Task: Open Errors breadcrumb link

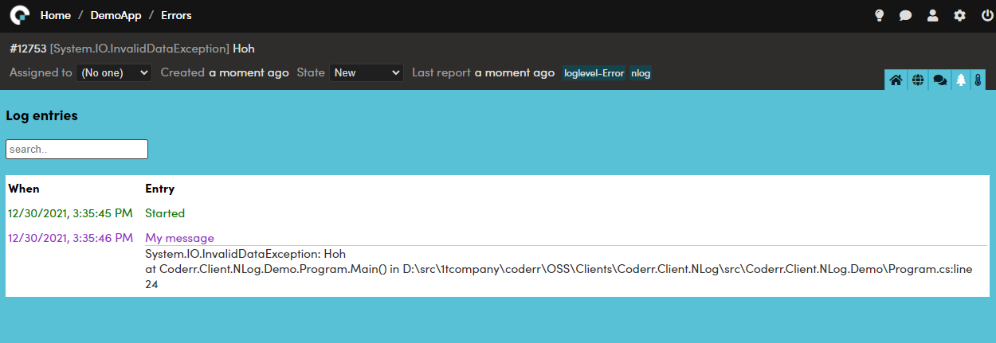Action: click(x=176, y=15)
